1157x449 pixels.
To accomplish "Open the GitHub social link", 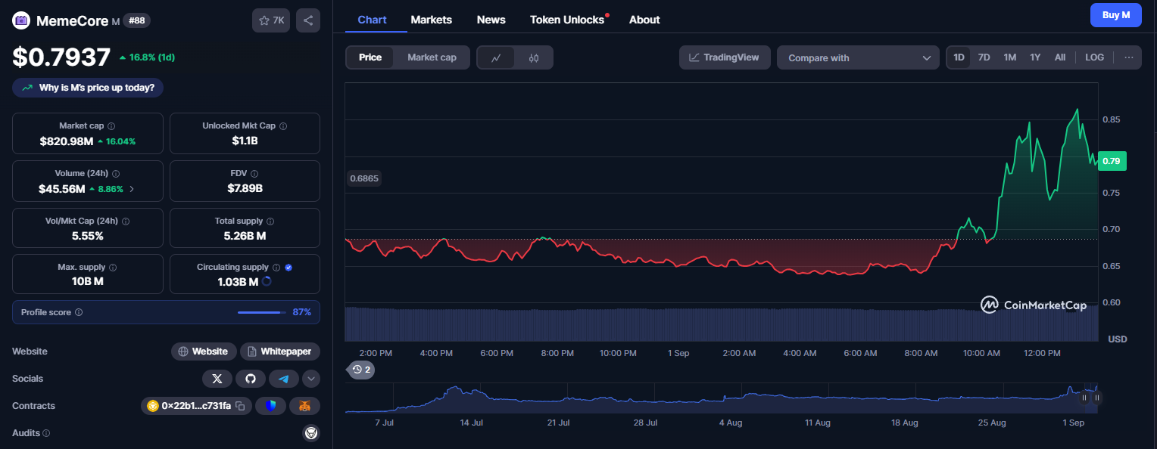I will point(251,379).
